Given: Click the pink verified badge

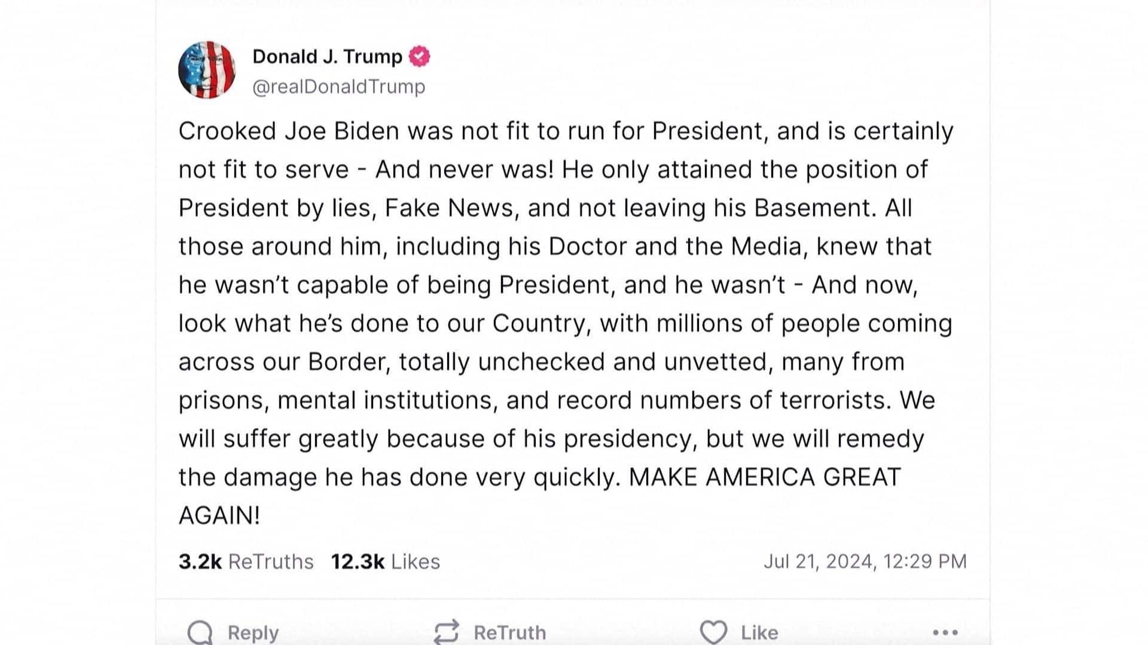Looking at the screenshot, I should (x=419, y=57).
